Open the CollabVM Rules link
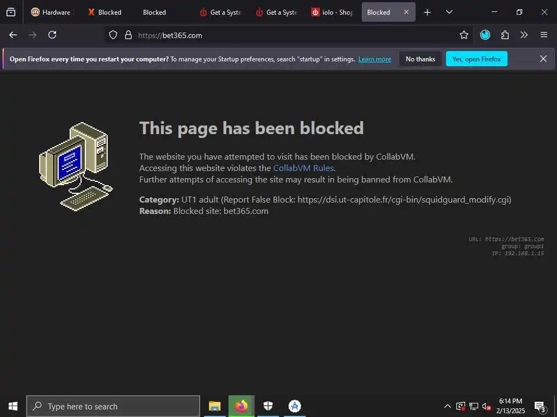 [x=304, y=168]
